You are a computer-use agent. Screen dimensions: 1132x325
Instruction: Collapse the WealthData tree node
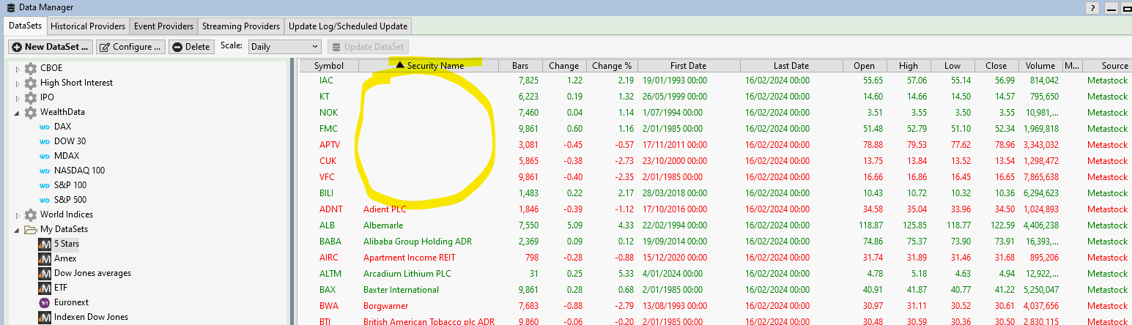[x=18, y=112]
